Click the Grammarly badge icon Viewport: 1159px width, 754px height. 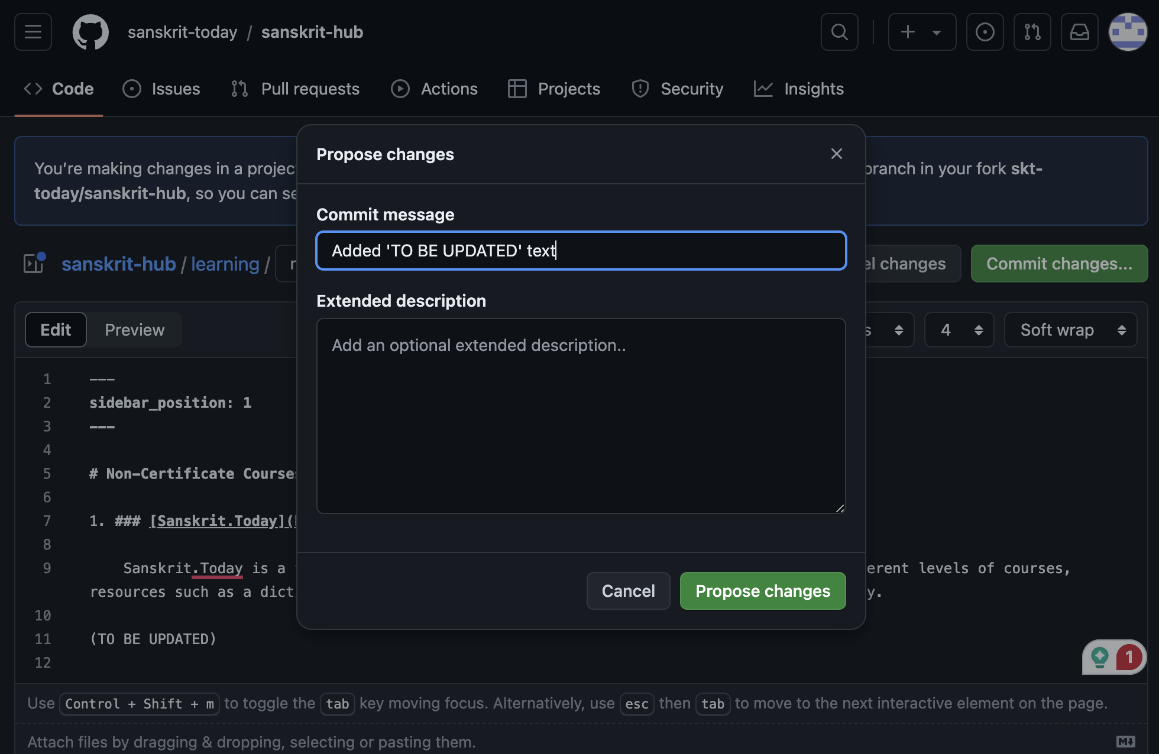[x=1100, y=657]
